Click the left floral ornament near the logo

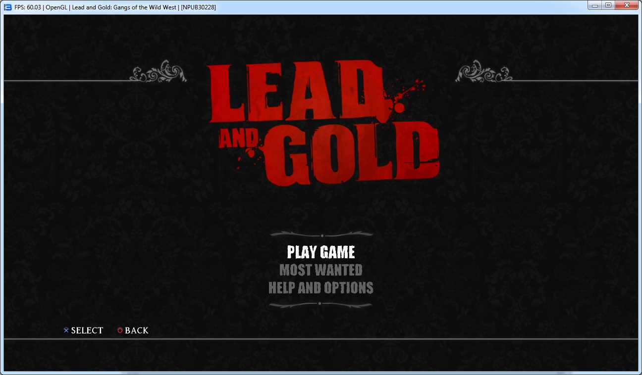(x=159, y=72)
